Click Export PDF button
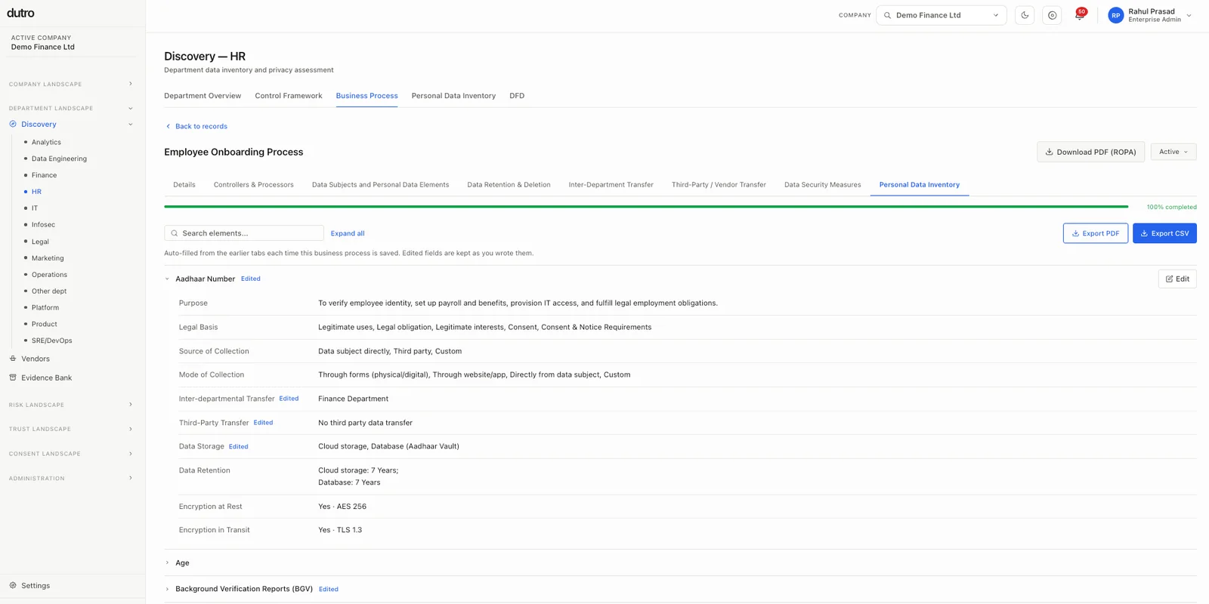This screenshot has height=604, width=1209. click(x=1095, y=233)
